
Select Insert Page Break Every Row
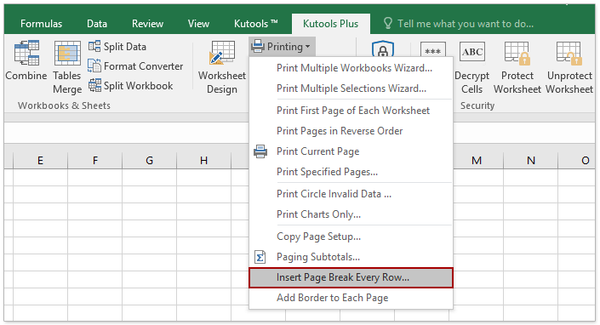click(x=351, y=277)
